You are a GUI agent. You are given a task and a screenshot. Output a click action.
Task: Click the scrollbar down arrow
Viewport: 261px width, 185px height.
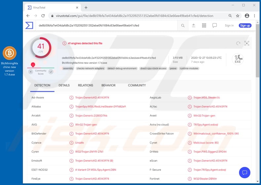(x=257, y=181)
